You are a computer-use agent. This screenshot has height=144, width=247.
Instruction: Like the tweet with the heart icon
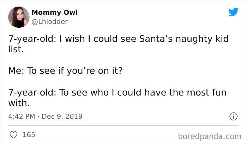pos(13,135)
